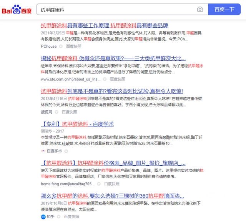The height and width of the screenshot is (221, 246).
Task: Click the circle icon next to 搜狐网
Action: (57, 112)
